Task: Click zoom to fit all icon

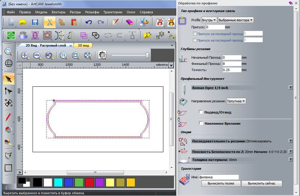Action: coord(88,55)
